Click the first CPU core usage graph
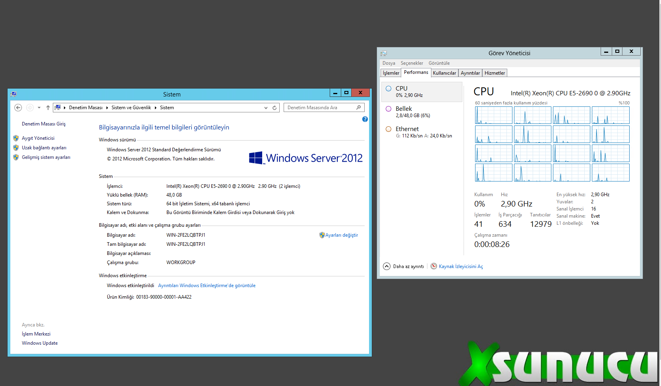This screenshot has width=661, height=386. pyautogui.click(x=493, y=115)
